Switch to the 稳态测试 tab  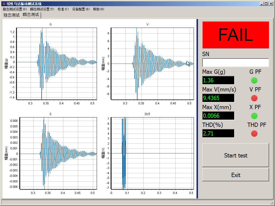(12, 15)
